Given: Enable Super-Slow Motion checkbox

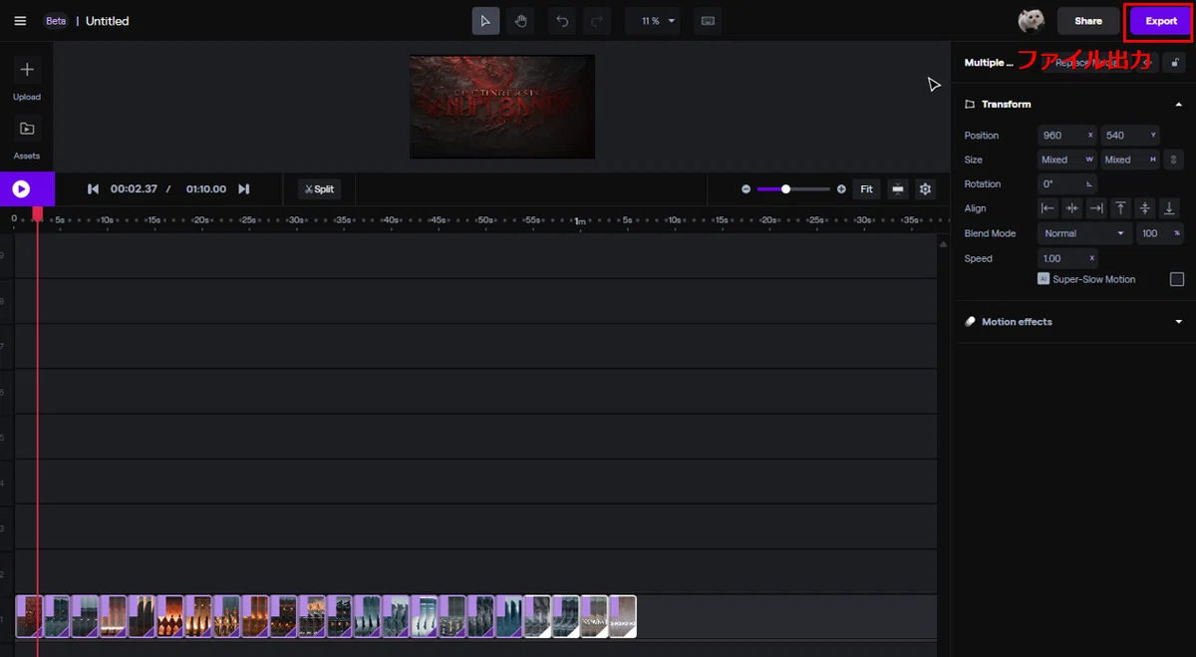Looking at the screenshot, I should 1177,279.
